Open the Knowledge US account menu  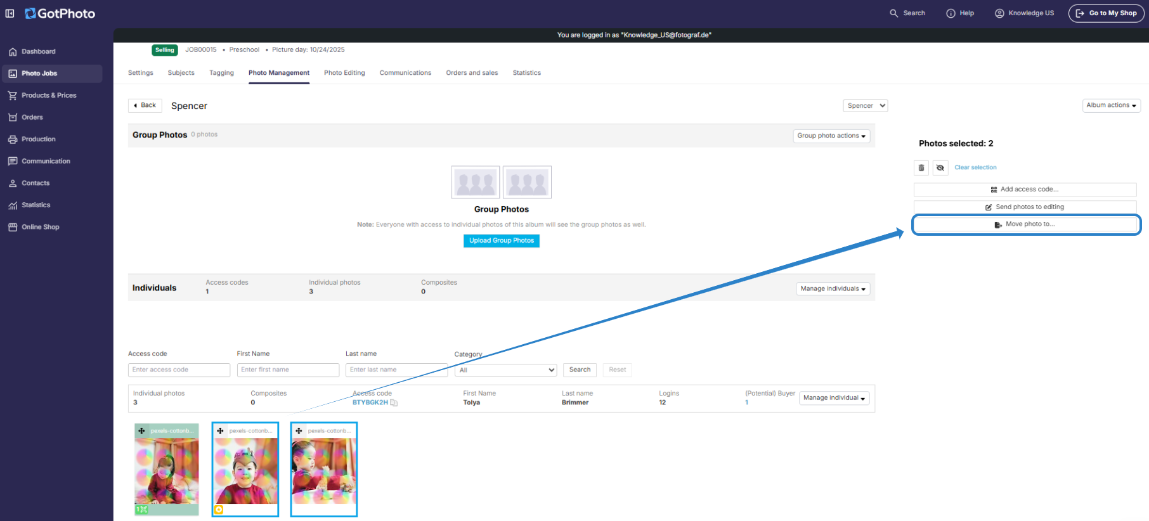[x=1024, y=13]
